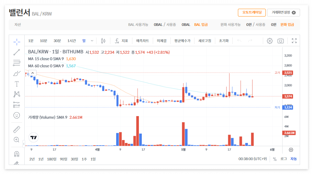Click the 원화 입금 deposit link

[x=287, y=25]
